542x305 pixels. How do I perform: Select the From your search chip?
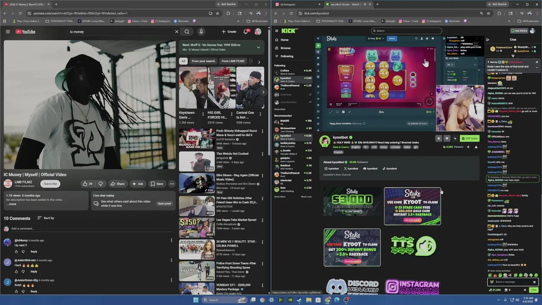tap(203, 61)
